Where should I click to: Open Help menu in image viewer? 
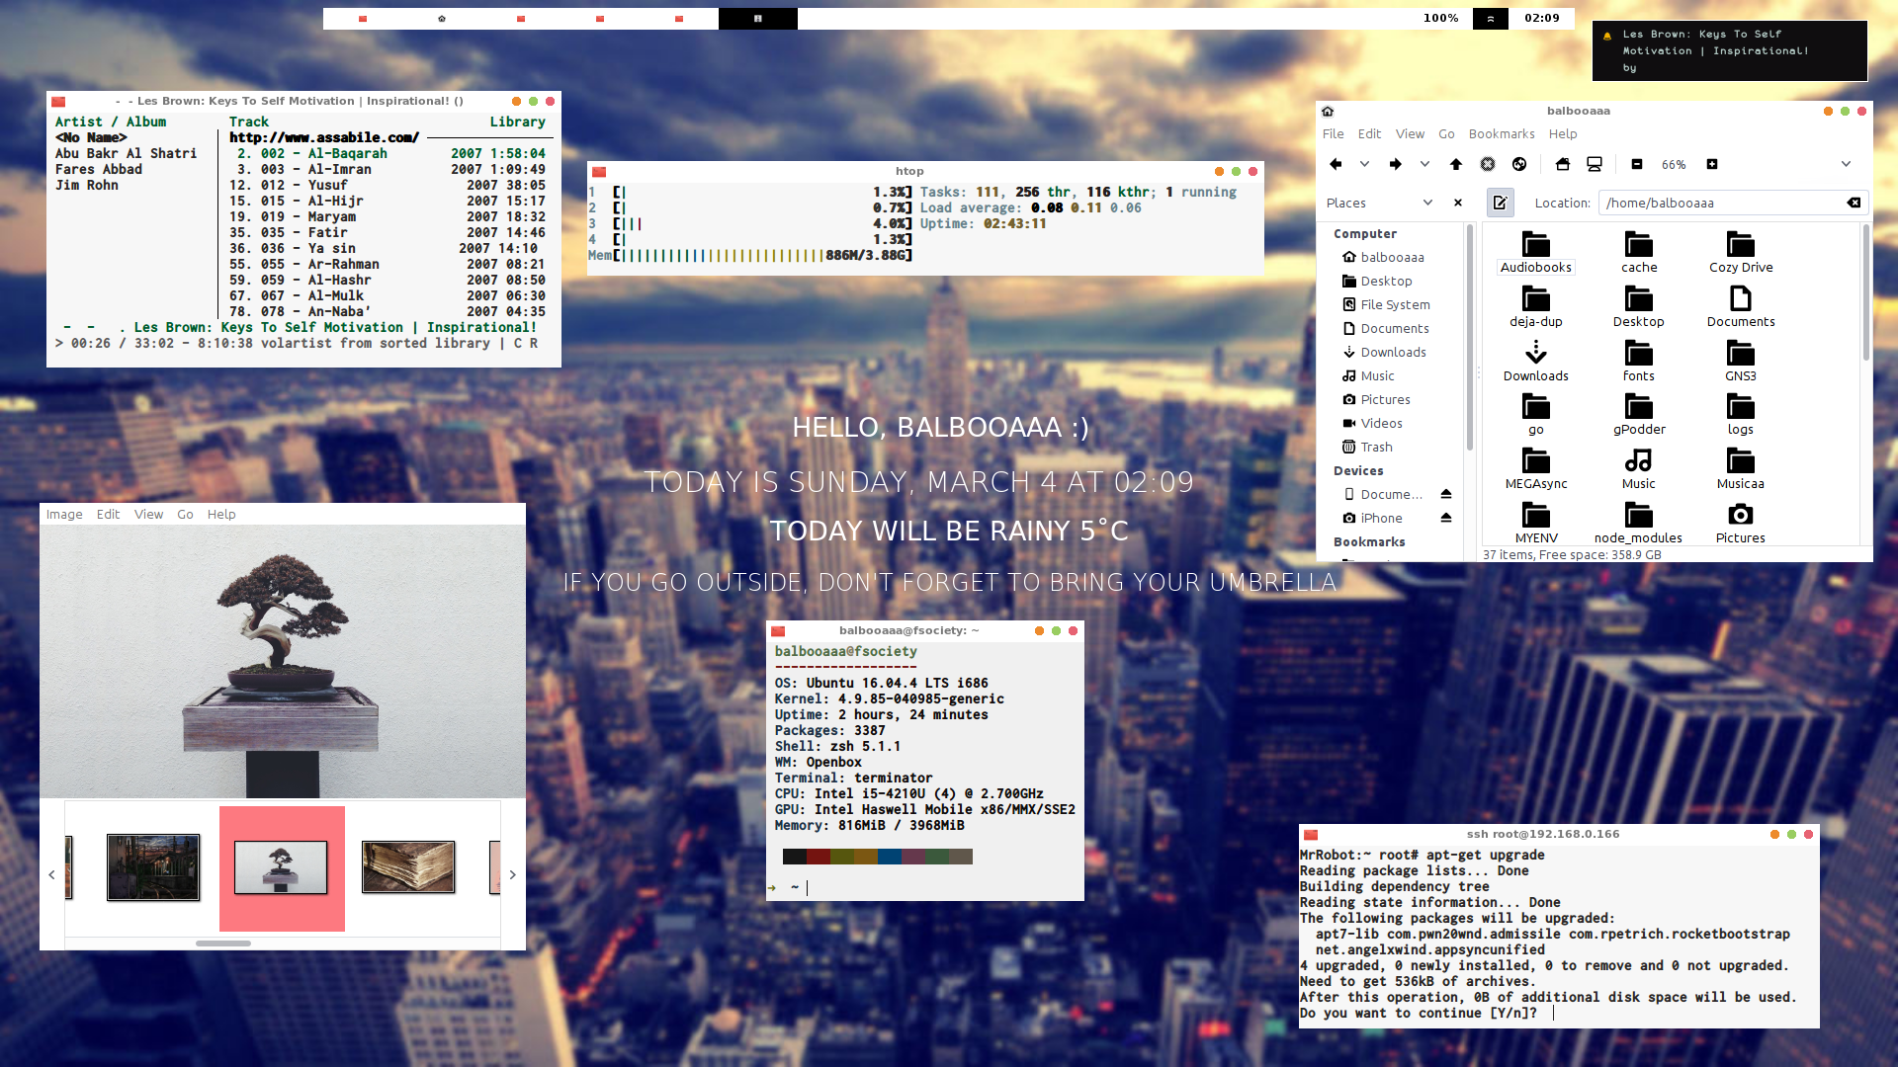[221, 514]
